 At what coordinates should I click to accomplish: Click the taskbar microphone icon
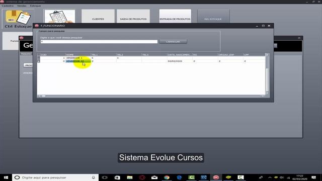(94, 177)
